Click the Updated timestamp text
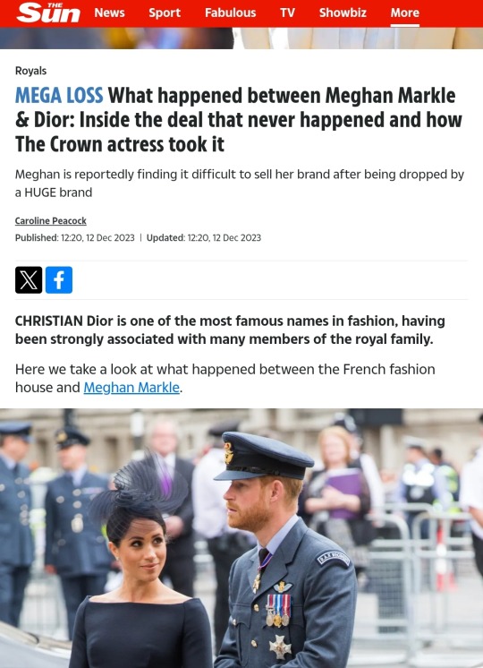The width and height of the screenshot is (483, 668). [203, 237]
